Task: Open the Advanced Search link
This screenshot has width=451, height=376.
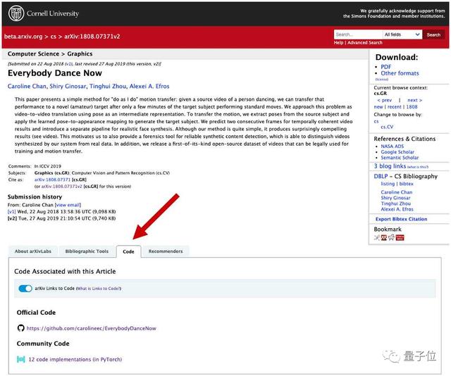Action: (x=365, y=42)
